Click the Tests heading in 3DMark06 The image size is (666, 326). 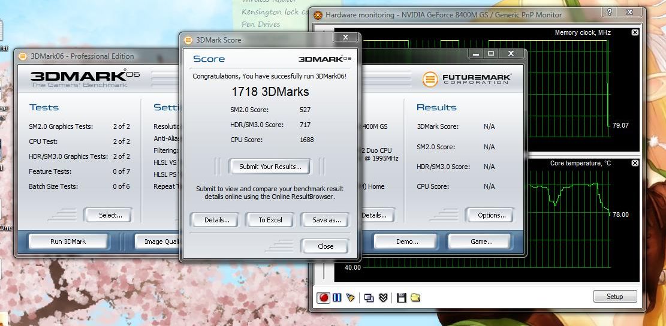[44, 107]
